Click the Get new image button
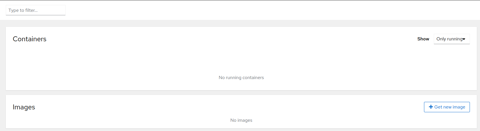The width and height of the screenshot is (480, 131). click(x=447, y=107)
